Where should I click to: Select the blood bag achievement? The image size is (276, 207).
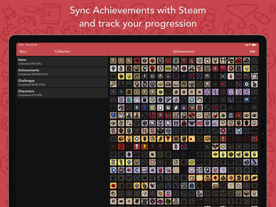pyautogui.click(x=215, y=116)
